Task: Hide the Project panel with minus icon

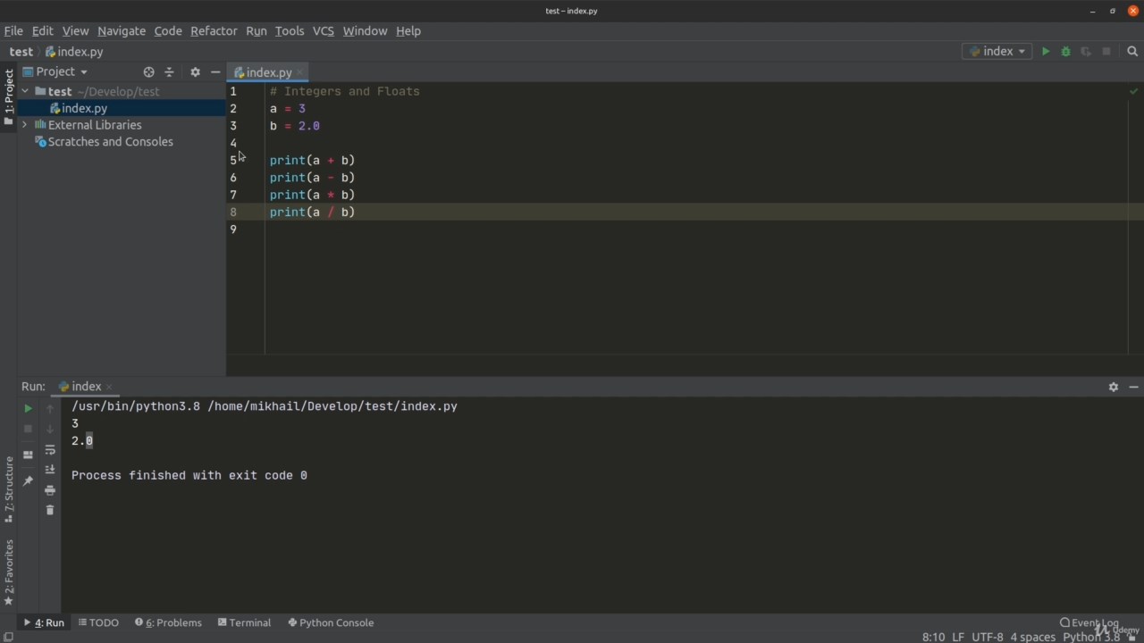Action: pos(215,71)
